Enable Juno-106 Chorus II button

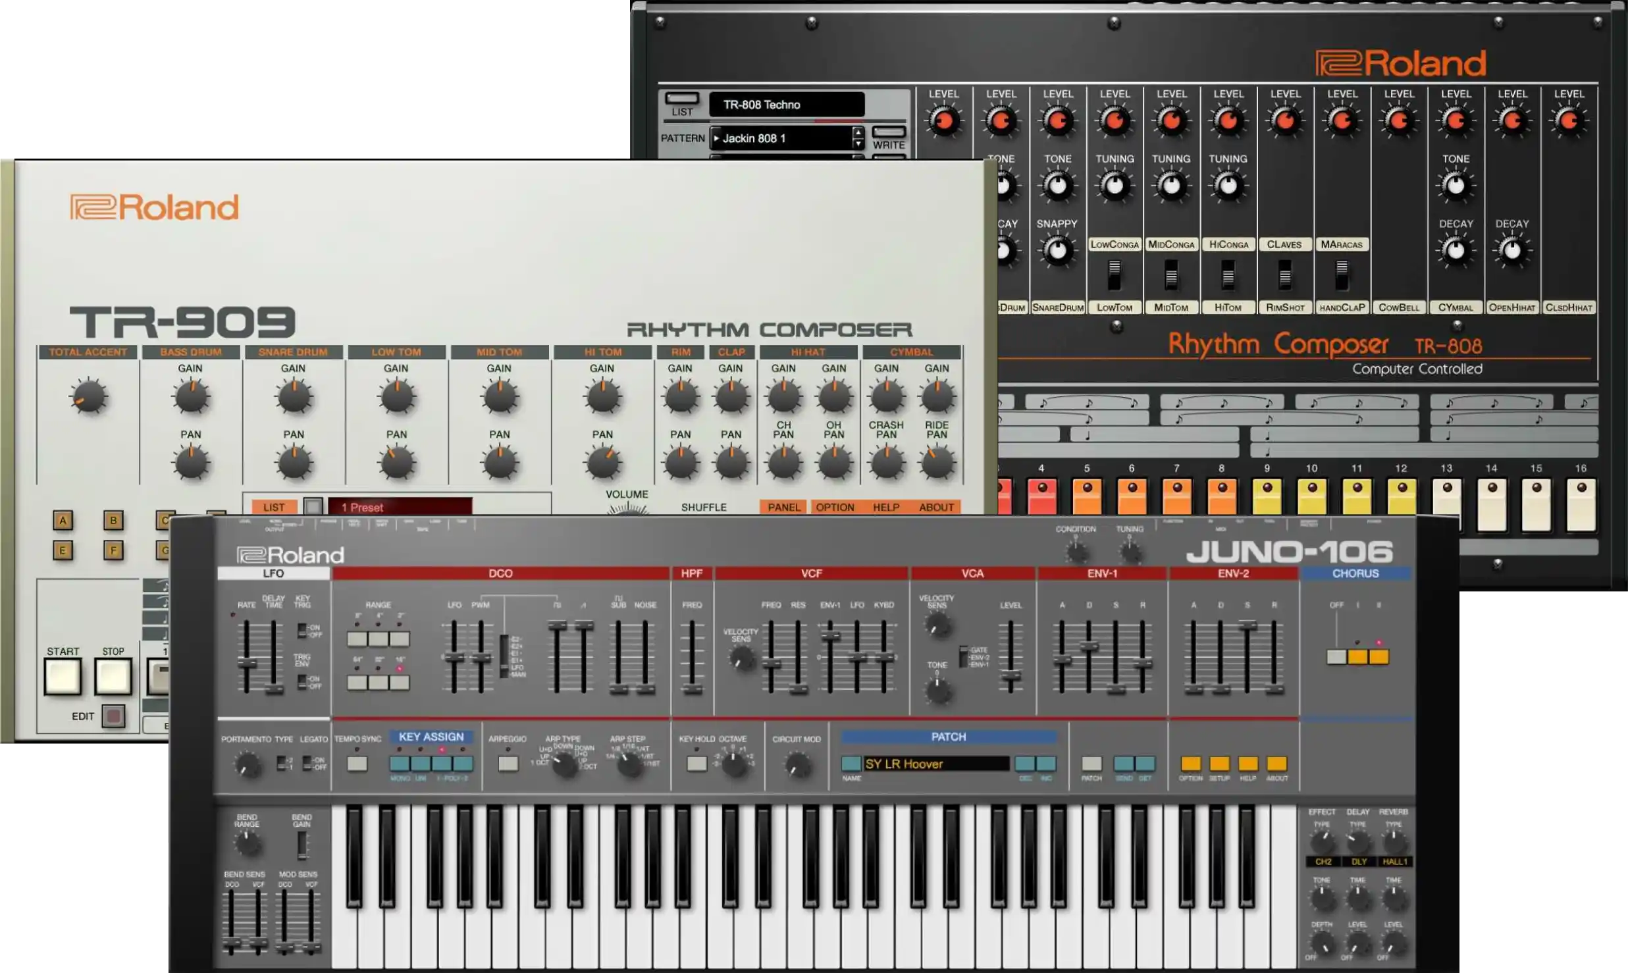(x=1379, y=656)
